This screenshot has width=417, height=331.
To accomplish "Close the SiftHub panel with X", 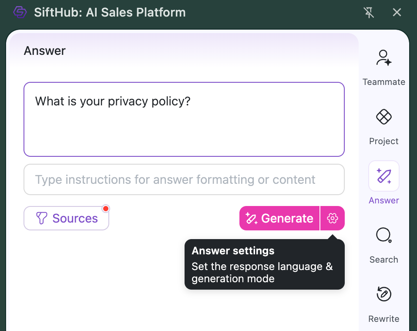I will point(397,13).
